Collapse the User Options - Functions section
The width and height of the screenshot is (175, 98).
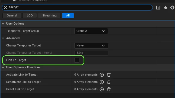[x=3, y=67]
